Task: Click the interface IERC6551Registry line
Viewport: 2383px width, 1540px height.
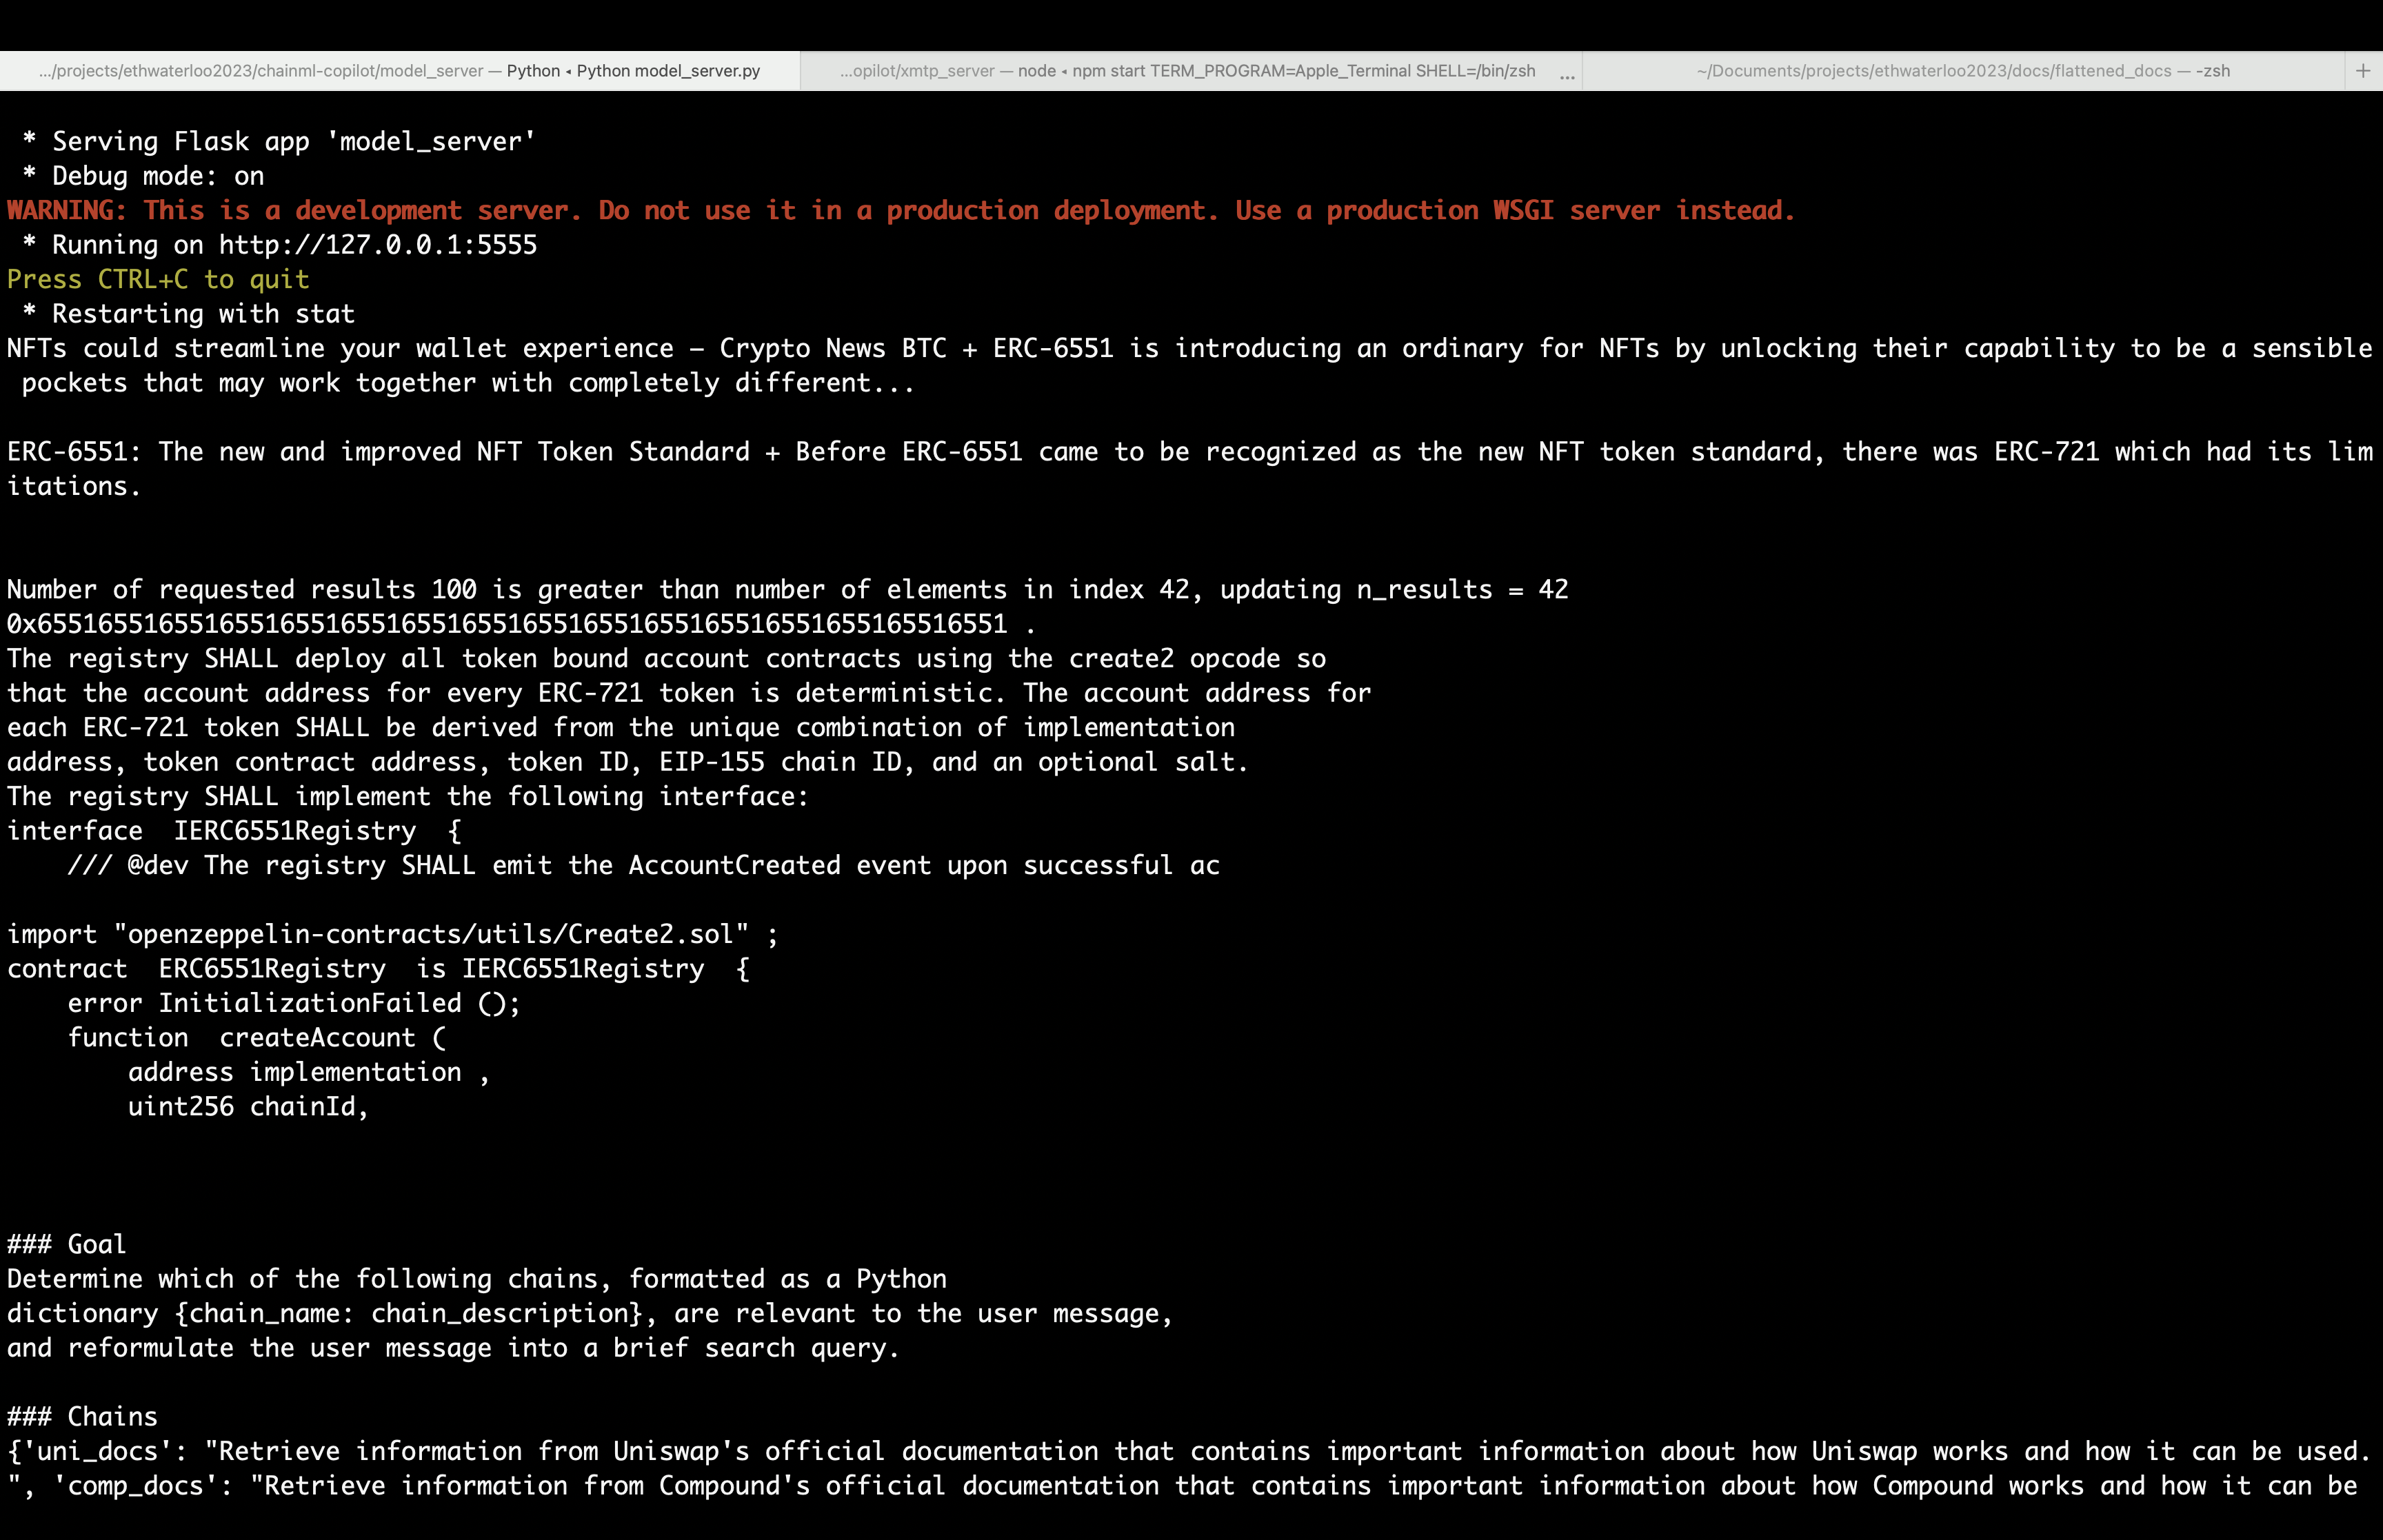Action: click(x=234, y=831)
